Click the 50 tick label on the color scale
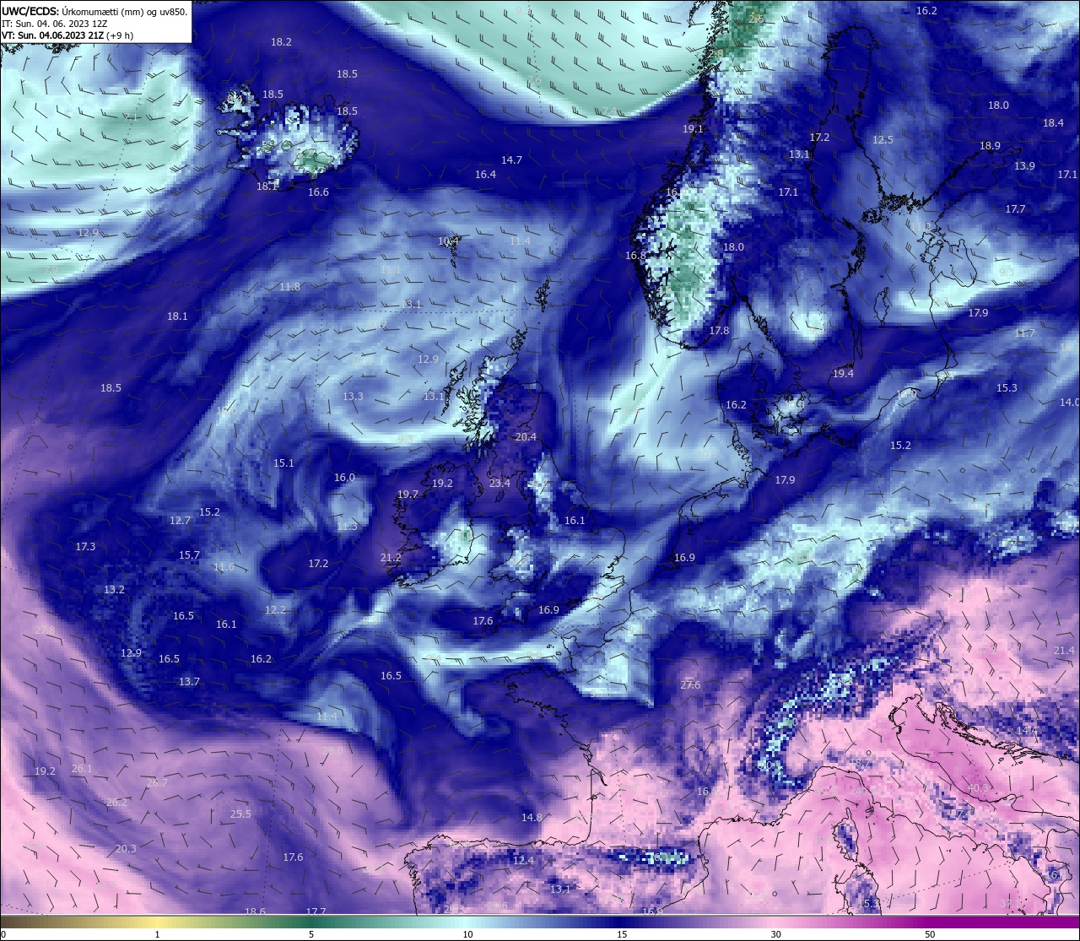The height and width of the screenshot is (941, 1080). pos(930,934)
